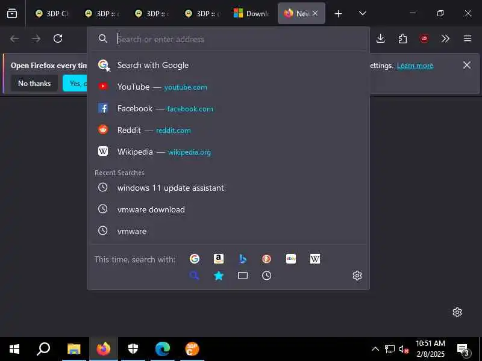Show hidden system tray icons
Image resolution: width=482 pixels, height=361 pixels.
point(375,349)
